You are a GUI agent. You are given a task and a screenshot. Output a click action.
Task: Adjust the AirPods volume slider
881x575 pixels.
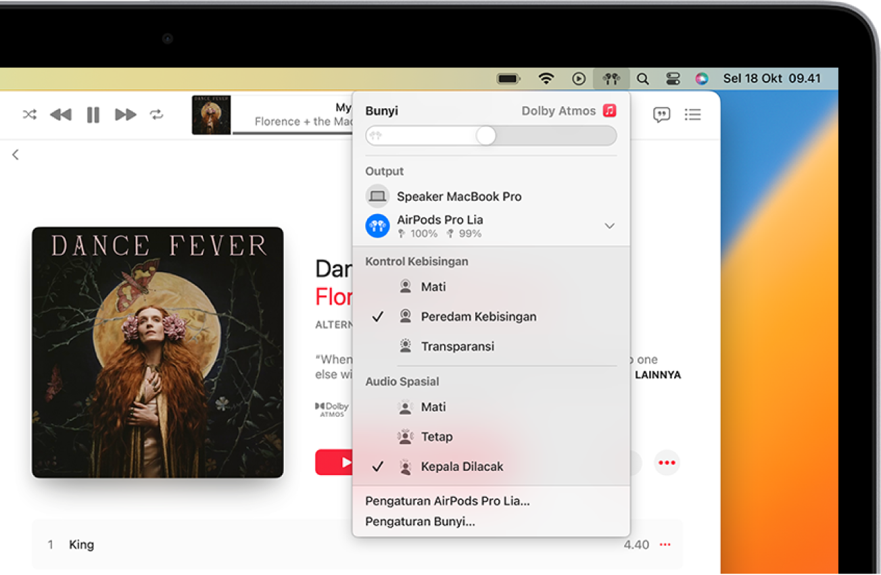pyautogui.click(x=485, y=136)
